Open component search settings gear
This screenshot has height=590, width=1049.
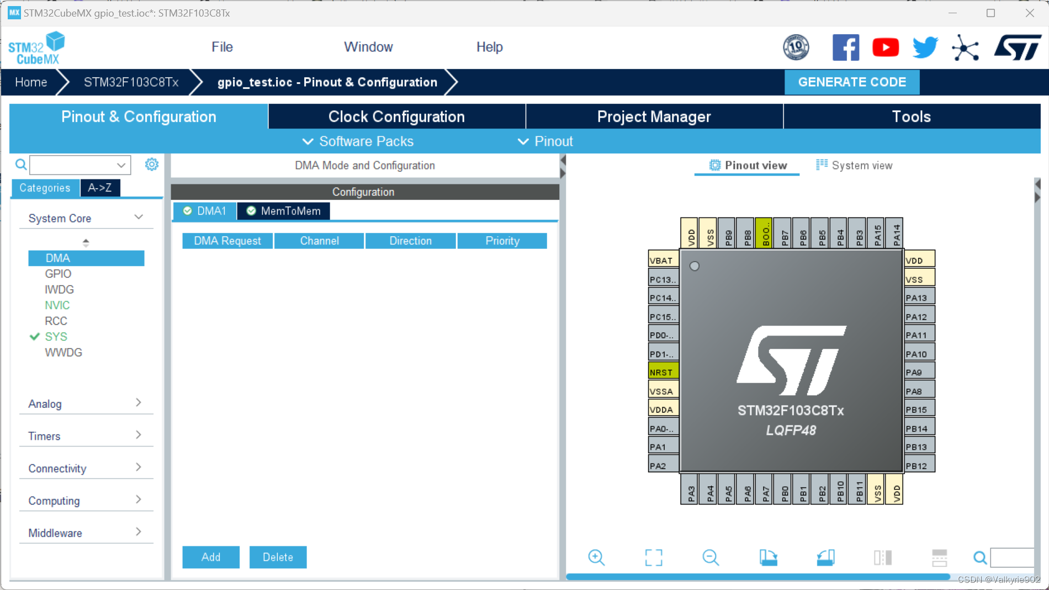pyautogui.click(x=152, y=164)
